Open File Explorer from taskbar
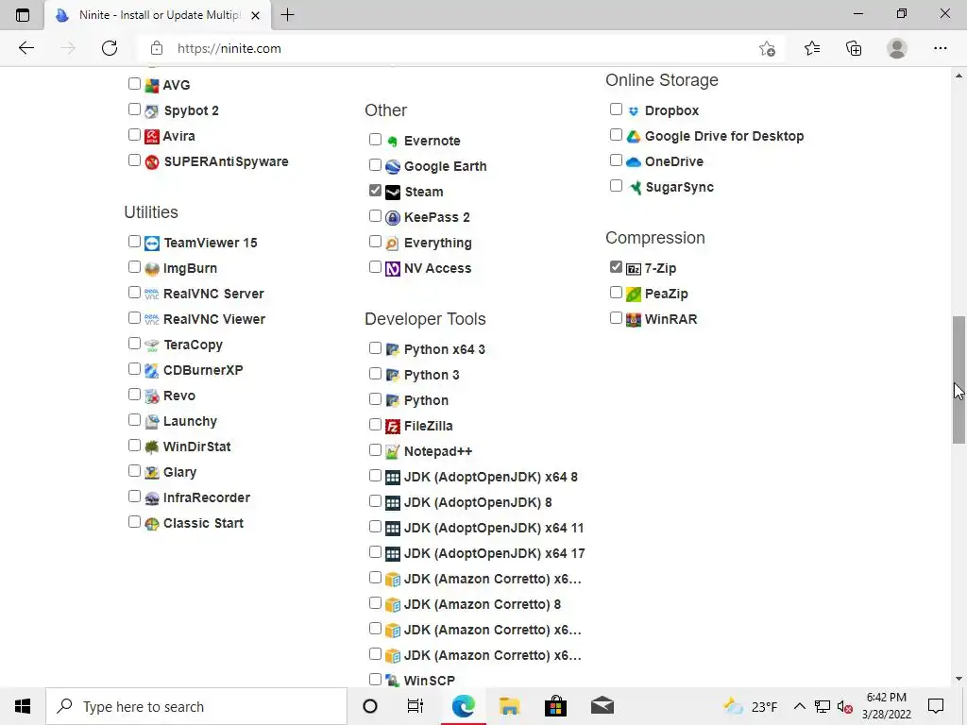The width and height of the screenshot is (967, 725). 509,706
